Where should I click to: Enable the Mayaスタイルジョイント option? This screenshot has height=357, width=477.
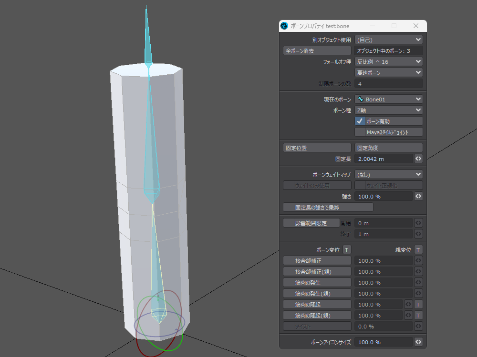360,132
